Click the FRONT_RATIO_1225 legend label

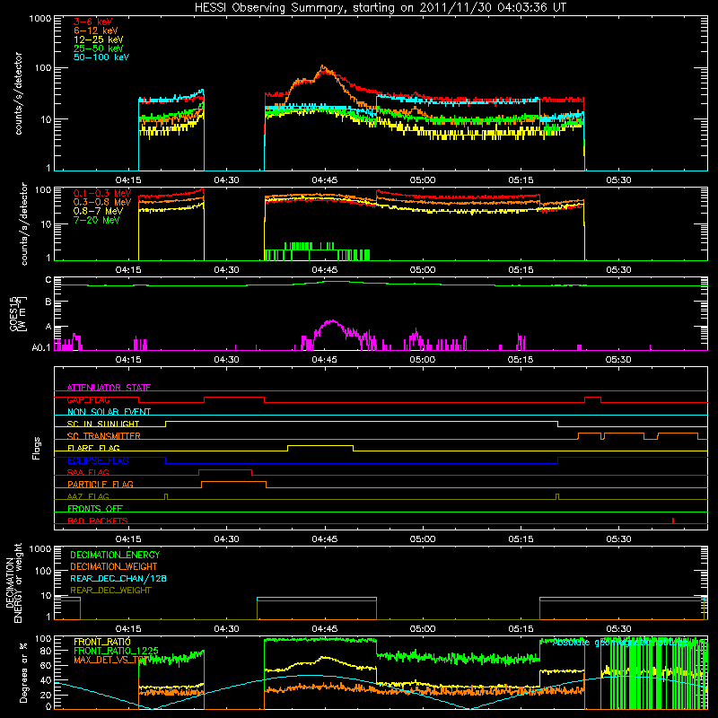click(116, 651)
